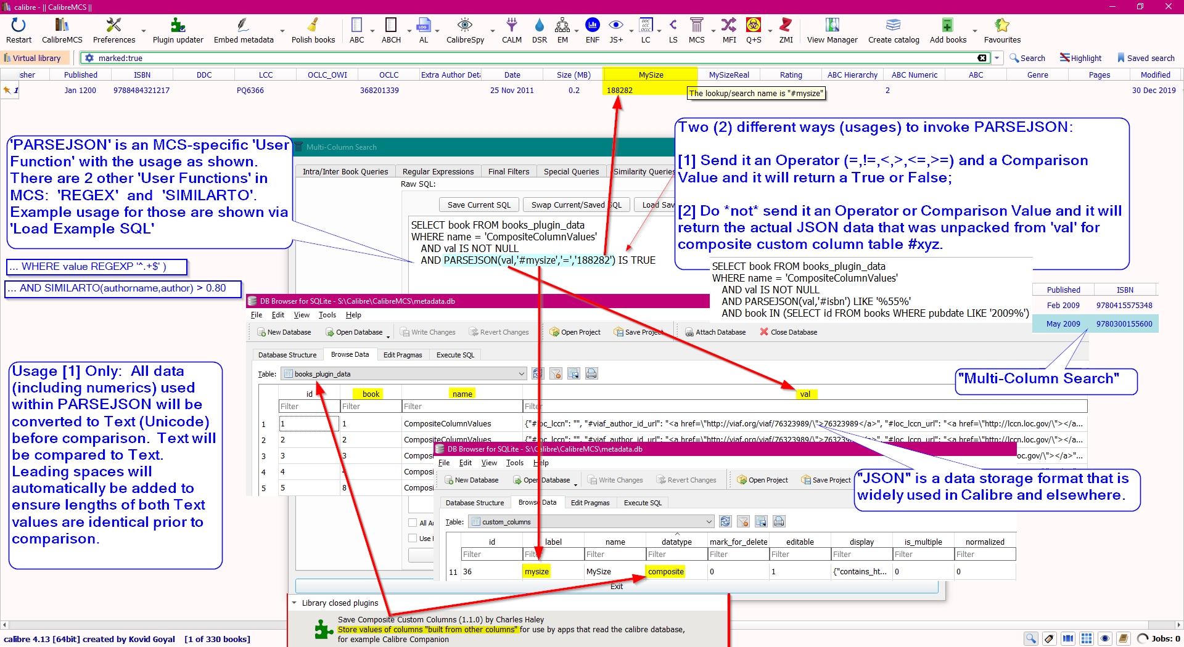Open the Saved search button
This screenshot has height=647, width=1184.
tap(1146, 58)
